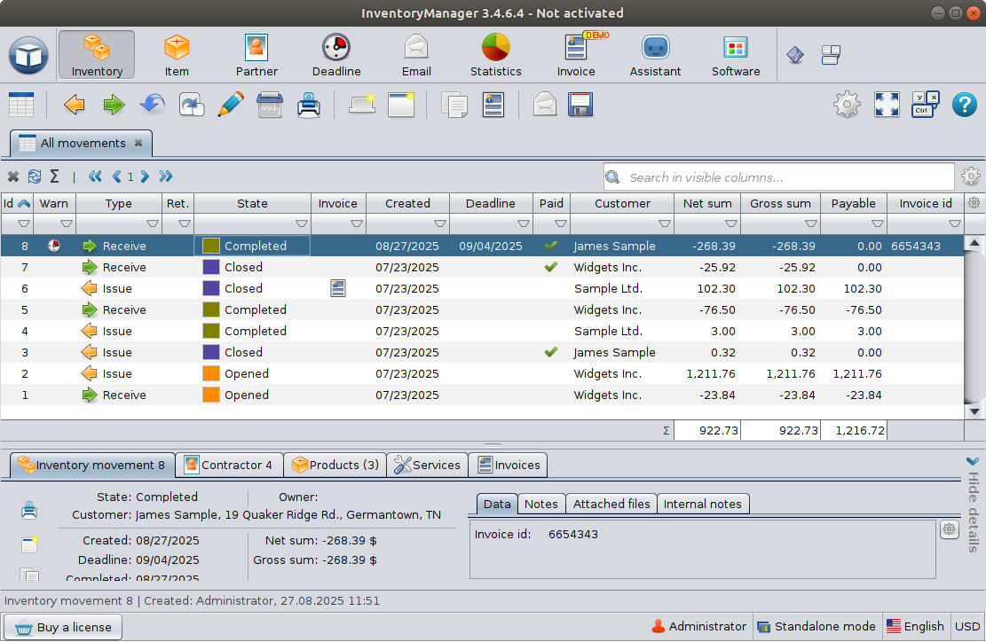Image resolution: width=986 pixels, height=642 pixels.
Task: Open help with the question mark icon
Action: tap(964, 105)
